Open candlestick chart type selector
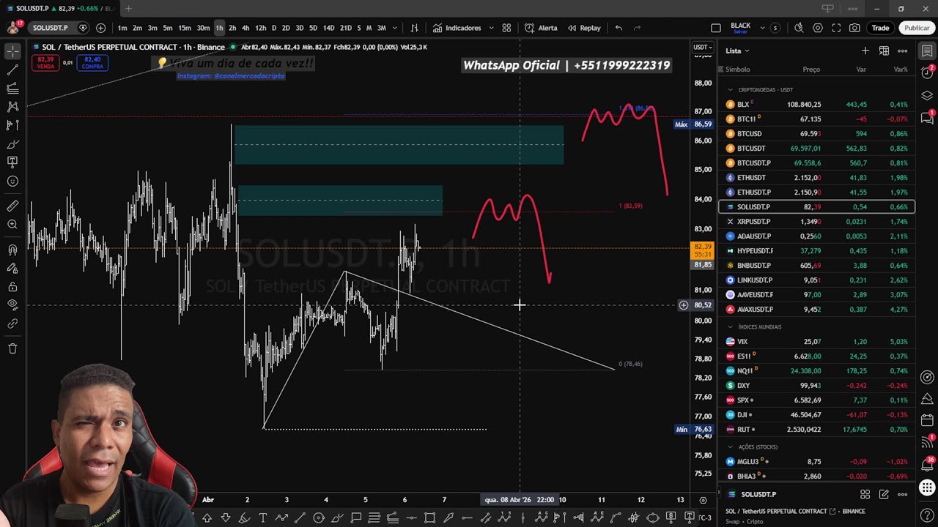This screenshot has width=938, height=527. point(414,28)
